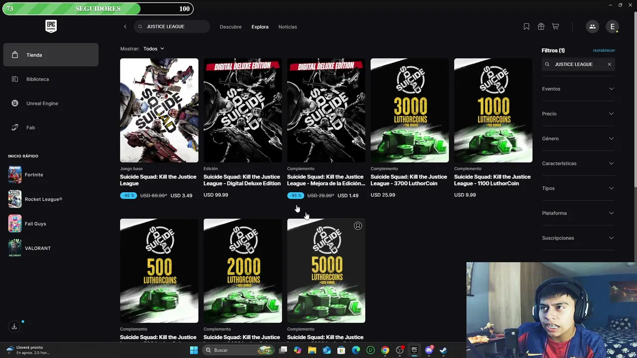
Task: Clear the JUSTICE LEAGUE filter keyword
Action: click(609, 64)
